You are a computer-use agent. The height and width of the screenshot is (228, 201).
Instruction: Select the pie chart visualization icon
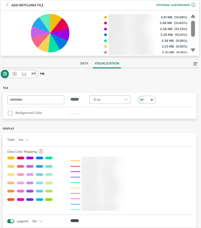click(5, 74)
